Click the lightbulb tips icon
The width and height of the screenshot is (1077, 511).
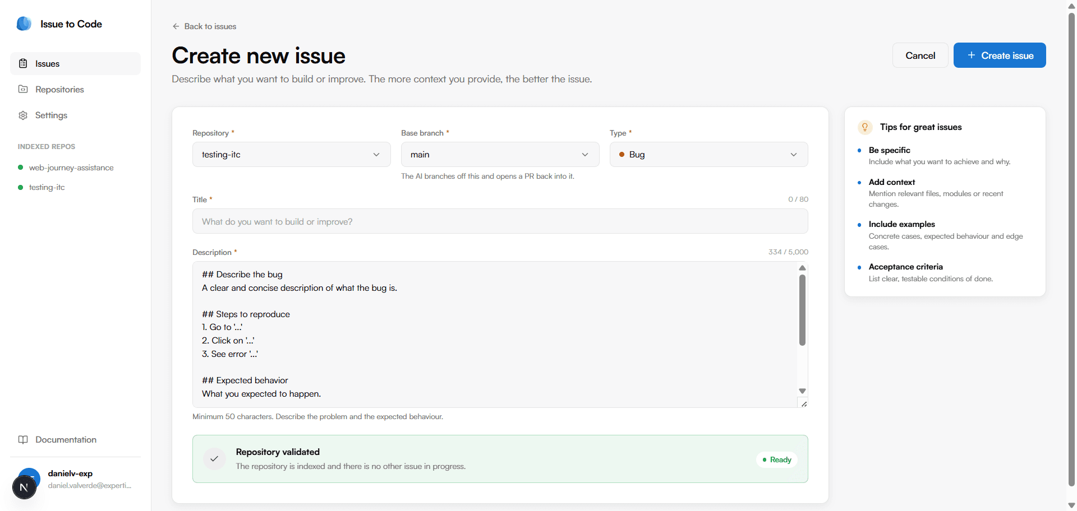[x=865, y=127]
